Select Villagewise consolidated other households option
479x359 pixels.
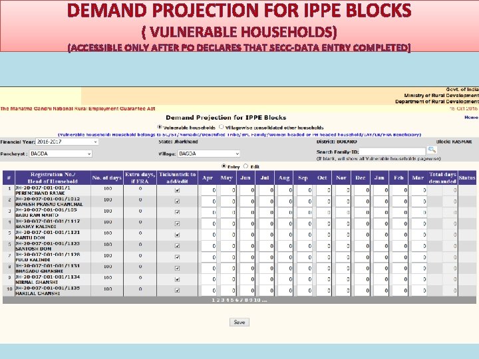tap(221, 127)
